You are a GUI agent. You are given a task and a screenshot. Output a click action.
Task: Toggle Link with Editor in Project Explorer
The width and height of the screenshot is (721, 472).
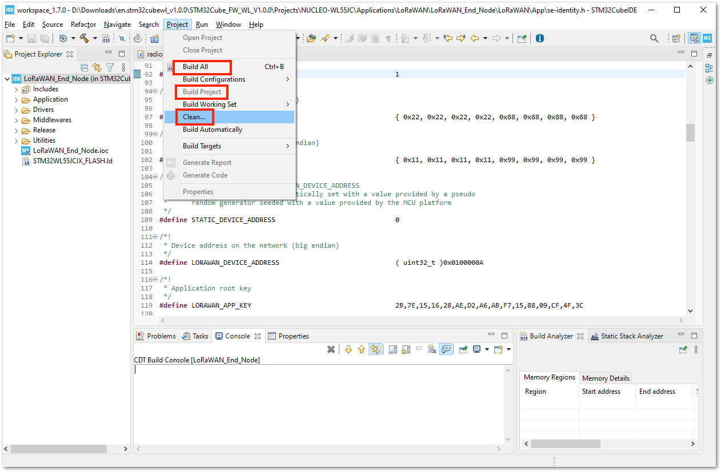[97, 67]
